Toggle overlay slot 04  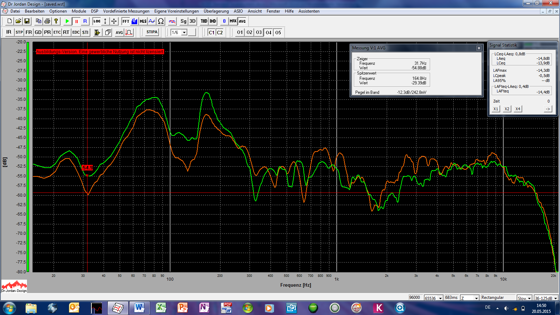268,33
